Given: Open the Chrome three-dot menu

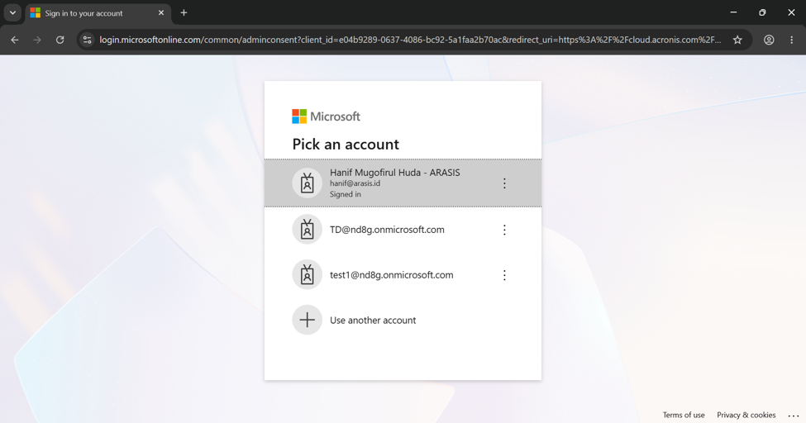Looking at the screenshot, I should [792, 40].
